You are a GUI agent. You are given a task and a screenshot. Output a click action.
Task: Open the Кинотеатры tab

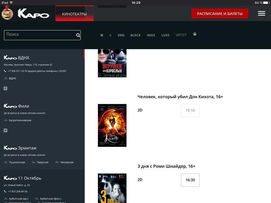(x=74, y=14)
